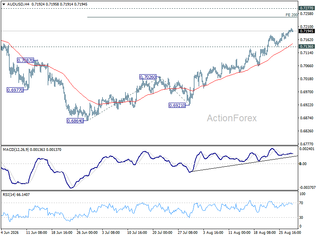Image resolution: width=316 pixels, height=237 pixels.
Task: Click the FE 200 level label
Action: click(x=292, y=15)
